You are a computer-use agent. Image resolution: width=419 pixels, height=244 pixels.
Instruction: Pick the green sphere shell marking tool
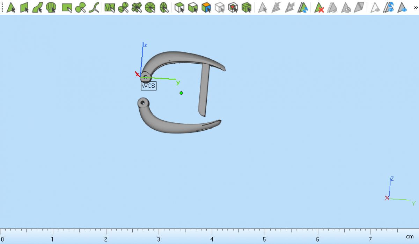pyautogui.click(x=51, y=7)
